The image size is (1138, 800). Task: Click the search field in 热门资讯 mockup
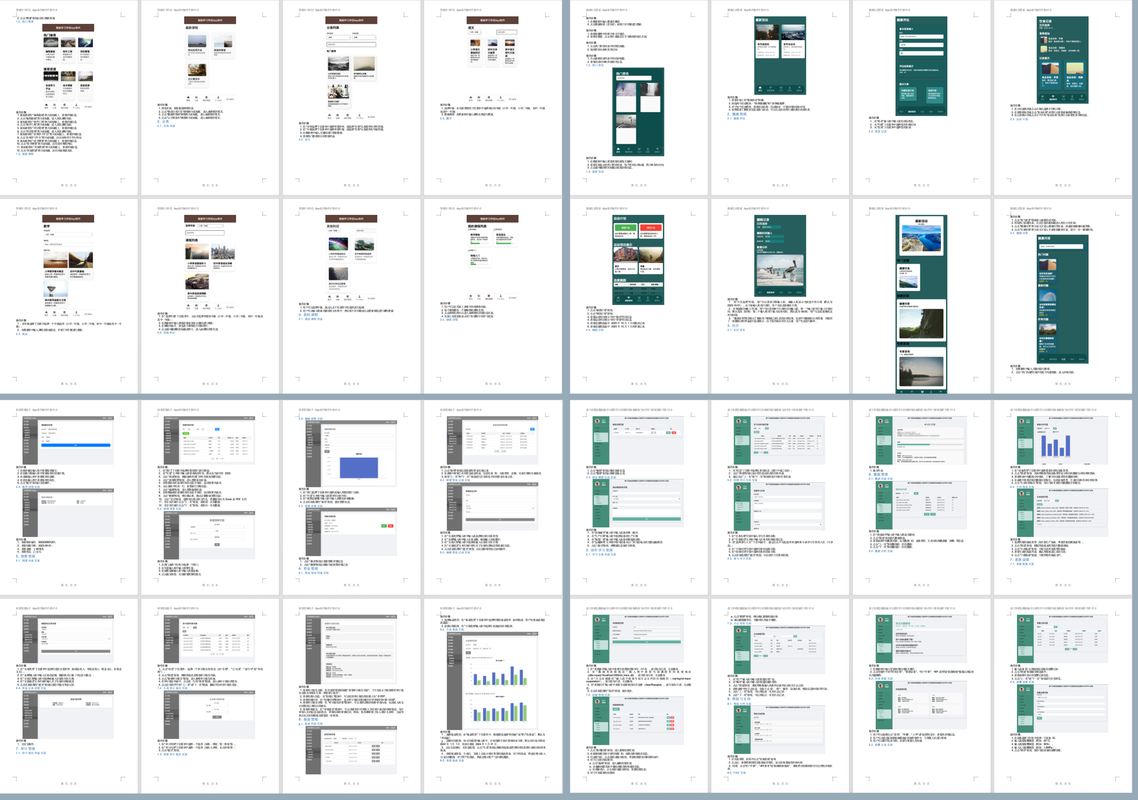pyautogui.click(x=633, y=78)
